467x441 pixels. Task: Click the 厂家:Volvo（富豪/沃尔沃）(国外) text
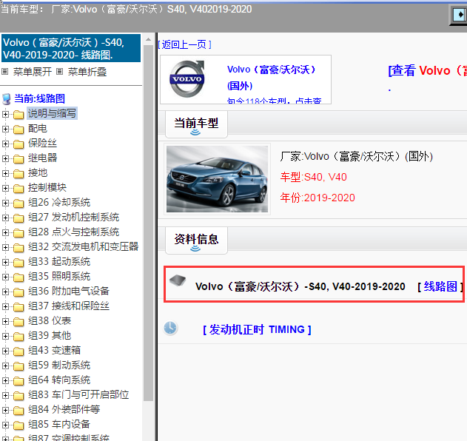coord(356,156)
